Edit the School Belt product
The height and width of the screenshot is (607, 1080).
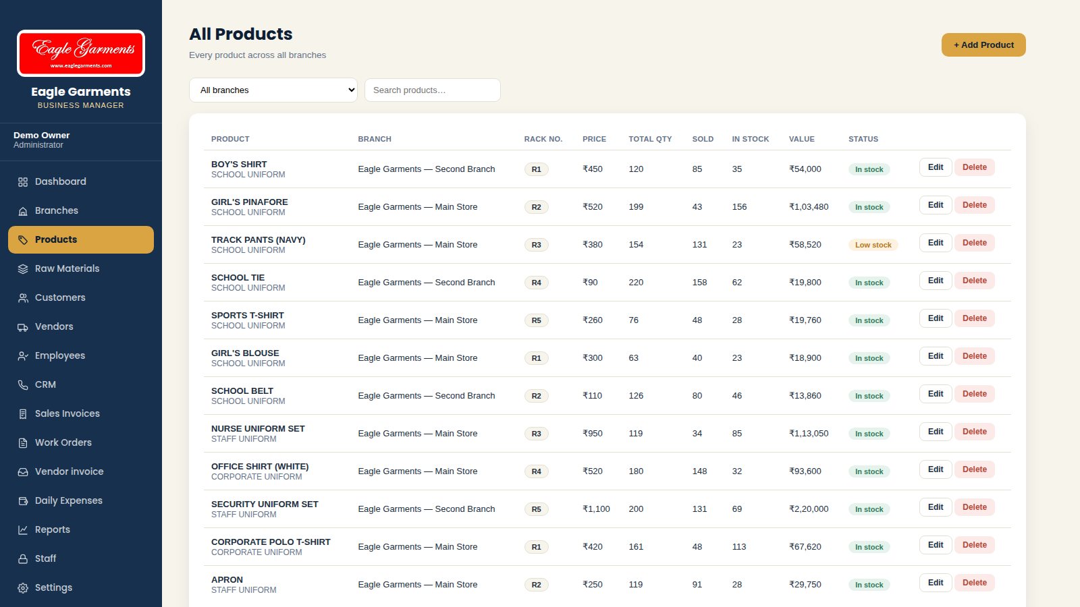pyautogui.click(x=936, y=394)
